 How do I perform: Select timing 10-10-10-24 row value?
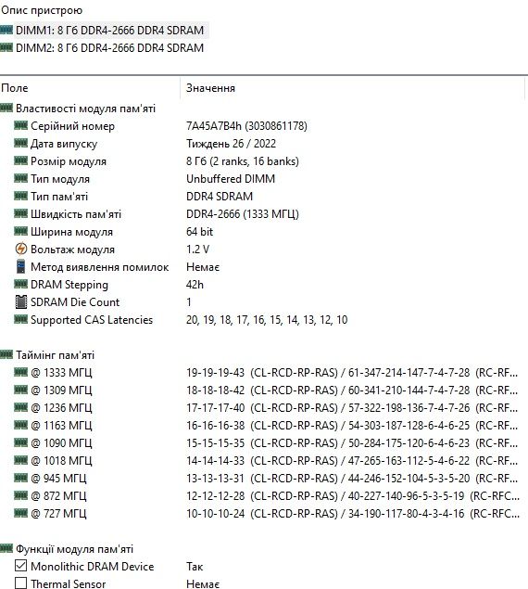click(x=353, y=514)
